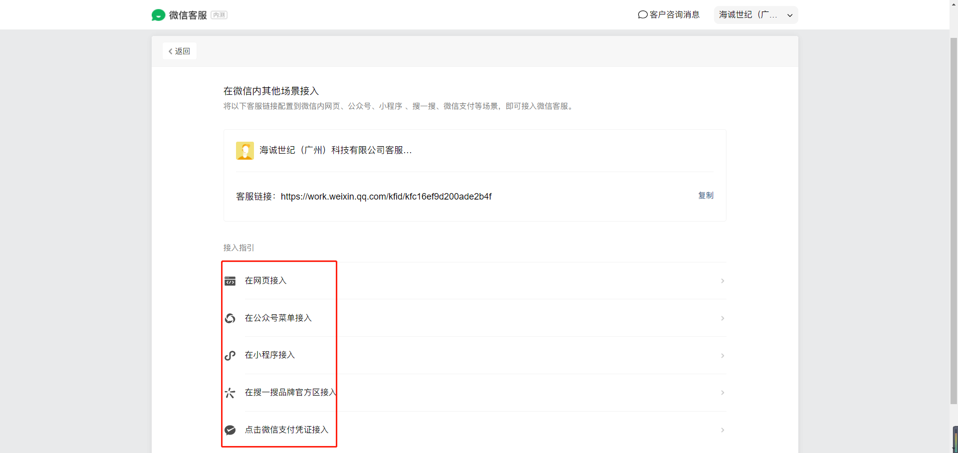Open the 在公众号菜单接入 guide
The image size is (958, 453).
coord(475,318)
